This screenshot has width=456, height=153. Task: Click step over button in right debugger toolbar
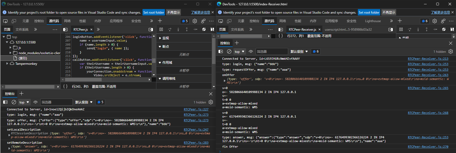[410, 29]
